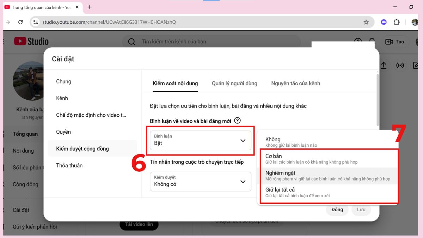This screenshot has width=423, height=238.
Task: Select Không option in dropdown list
Action: click(x=328, y=142)
